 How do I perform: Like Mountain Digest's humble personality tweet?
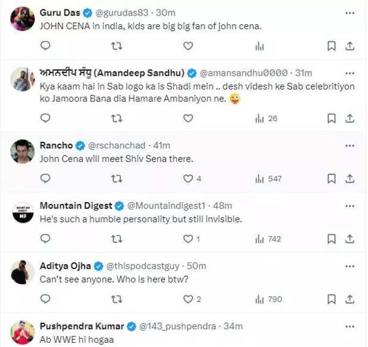[188, 238]
